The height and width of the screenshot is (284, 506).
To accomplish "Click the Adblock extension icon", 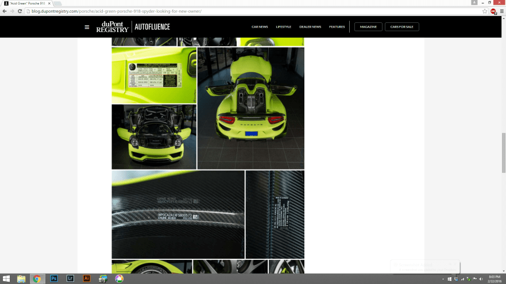I will (x=493, y=11).
